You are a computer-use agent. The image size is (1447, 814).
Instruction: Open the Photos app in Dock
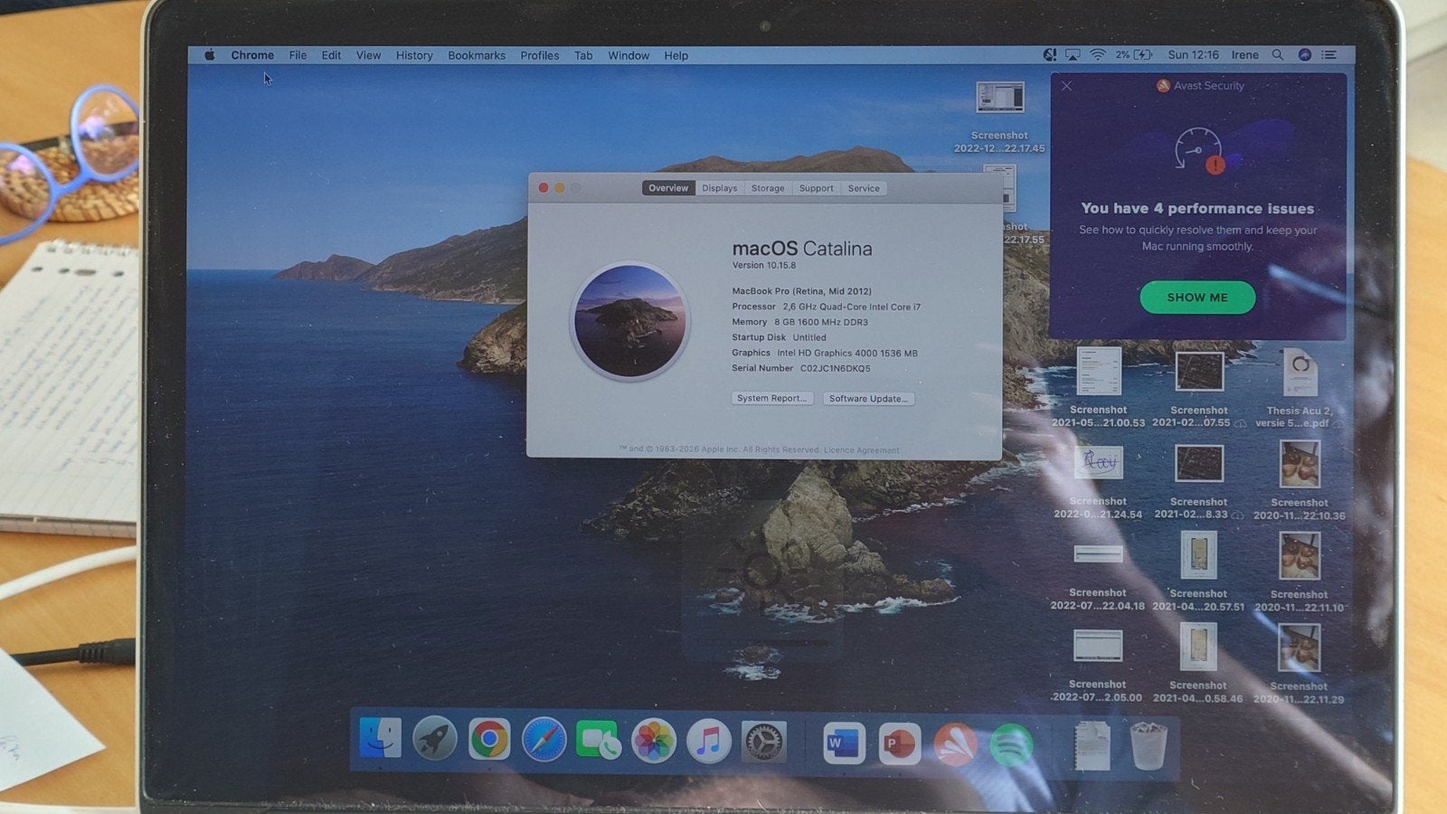pos(653,741)
